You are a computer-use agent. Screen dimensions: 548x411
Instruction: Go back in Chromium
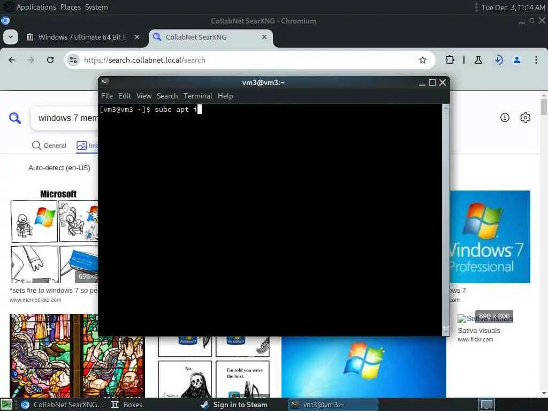click(12, 60)
